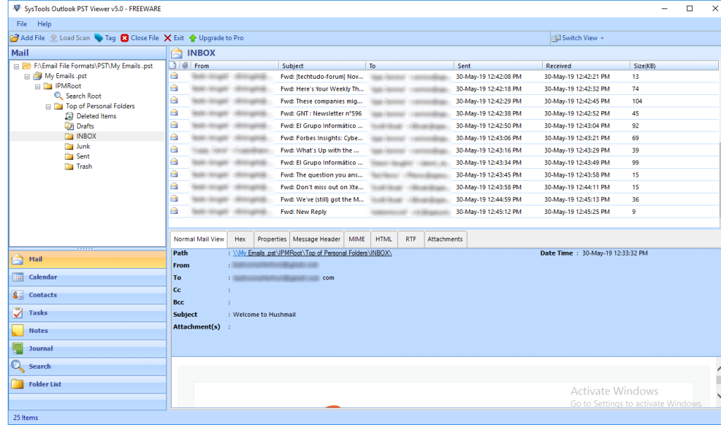Select email Fwd: Here's Your Weekly Th...
Image resolution: width=721 pixels, height=425 pixels.
click(444, 89)
